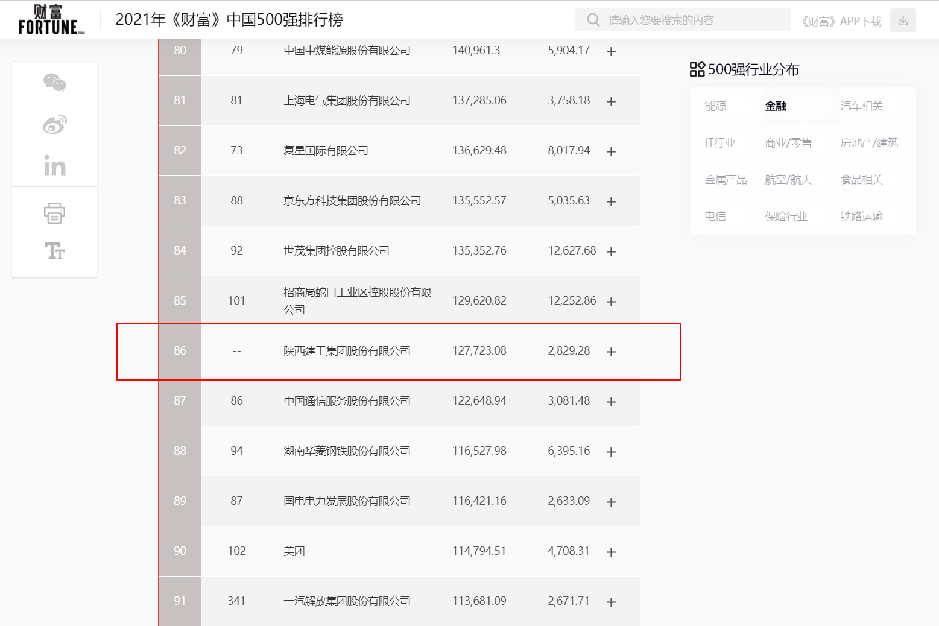939x626 pixels.
Task: Expand row for 上海电气集团股份有限公司
Action: coord(611,101)
